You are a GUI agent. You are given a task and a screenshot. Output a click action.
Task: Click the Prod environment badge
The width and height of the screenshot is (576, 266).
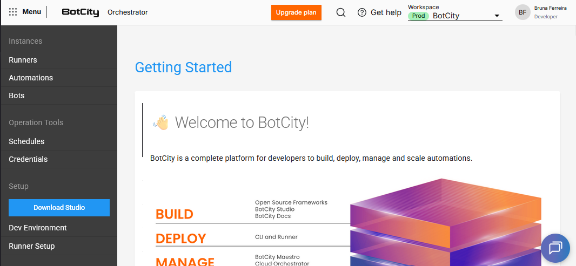[418, 16]
